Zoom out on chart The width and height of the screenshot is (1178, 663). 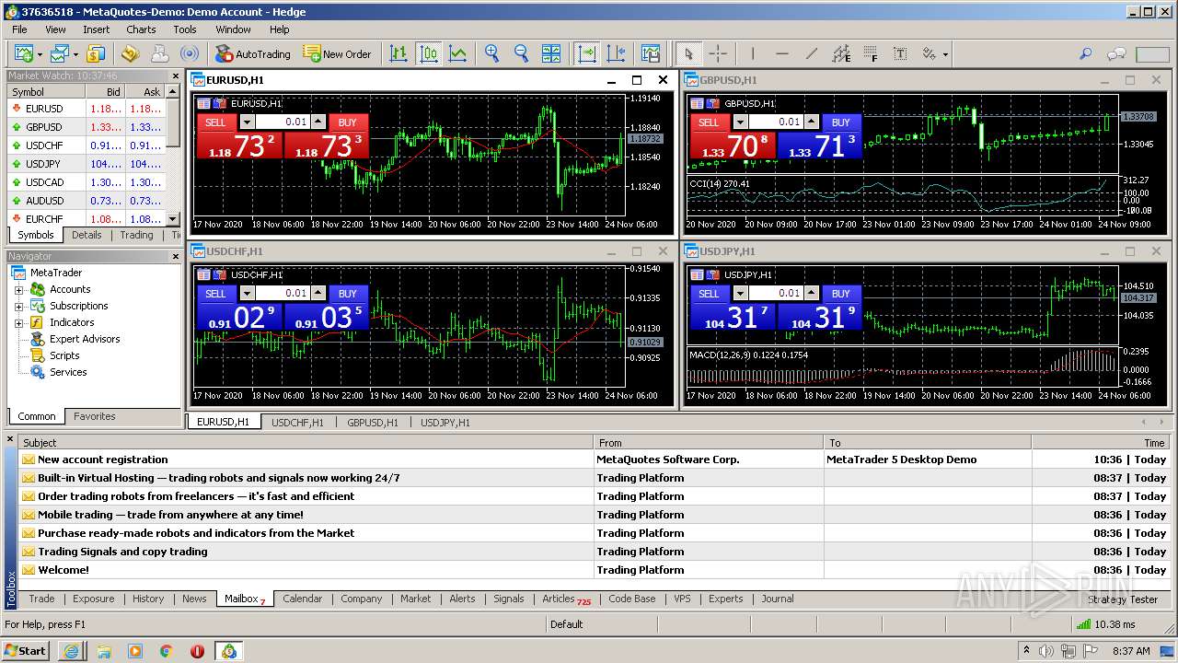tap(522, 54)
